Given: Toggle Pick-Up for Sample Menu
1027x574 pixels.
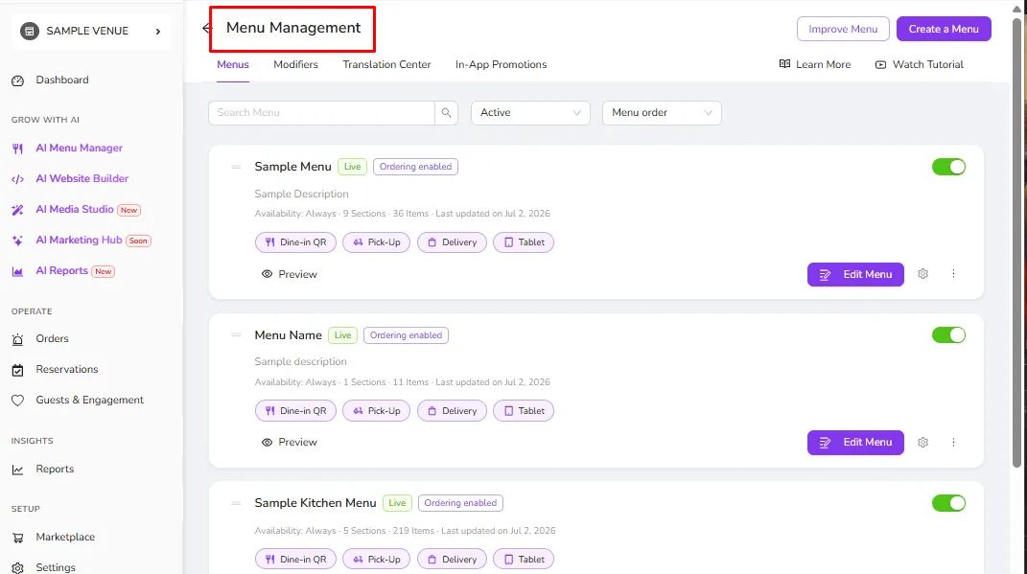Looking at the screenshot, I should tap(376, 242).
